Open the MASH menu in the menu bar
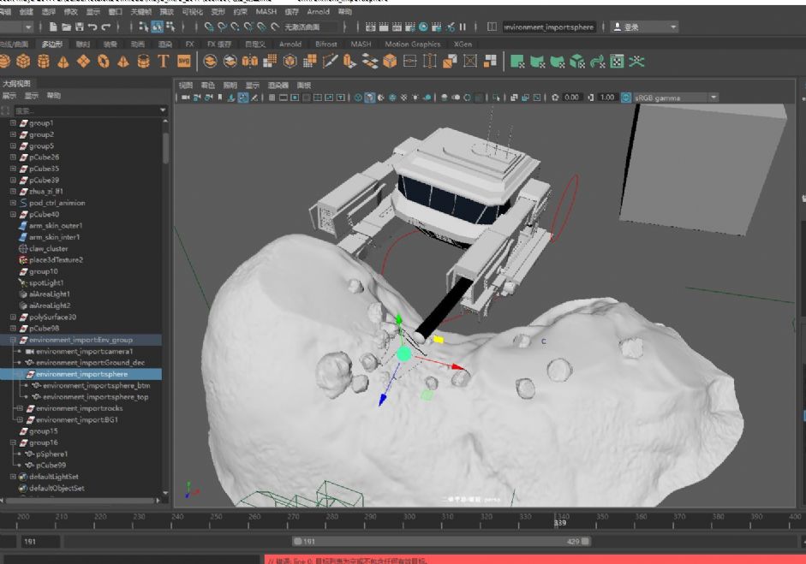Viewport: 806px width, 564px height. [266, 11]
